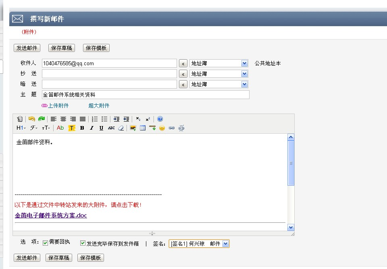The height and width of the screenshot is (269, 387).
Task: Insert a bulleted list
Action: click(x=104, y=119)
